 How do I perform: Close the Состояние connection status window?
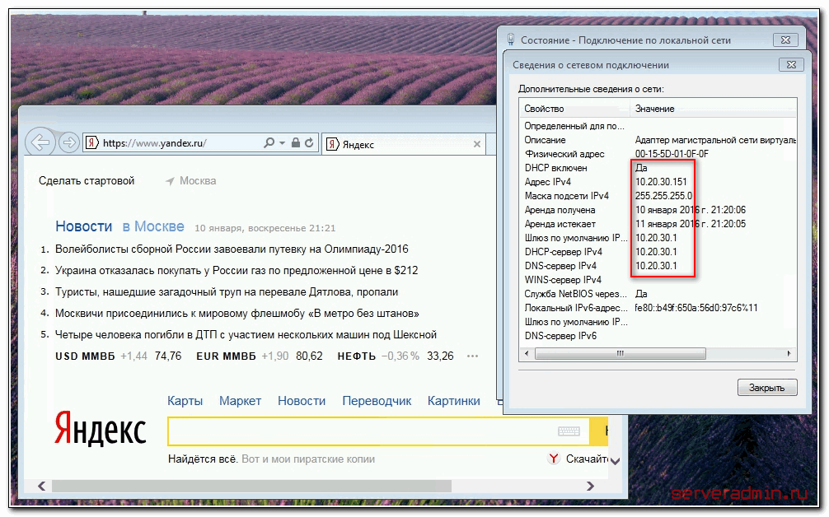(785, 40)
